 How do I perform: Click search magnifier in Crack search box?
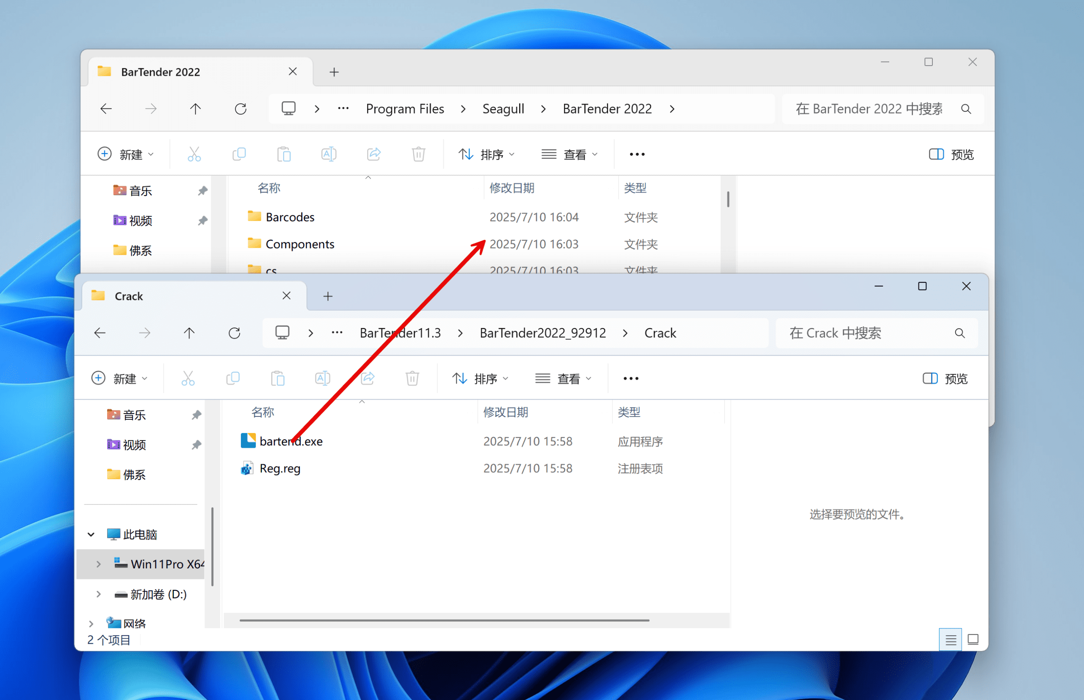(960, 333)
